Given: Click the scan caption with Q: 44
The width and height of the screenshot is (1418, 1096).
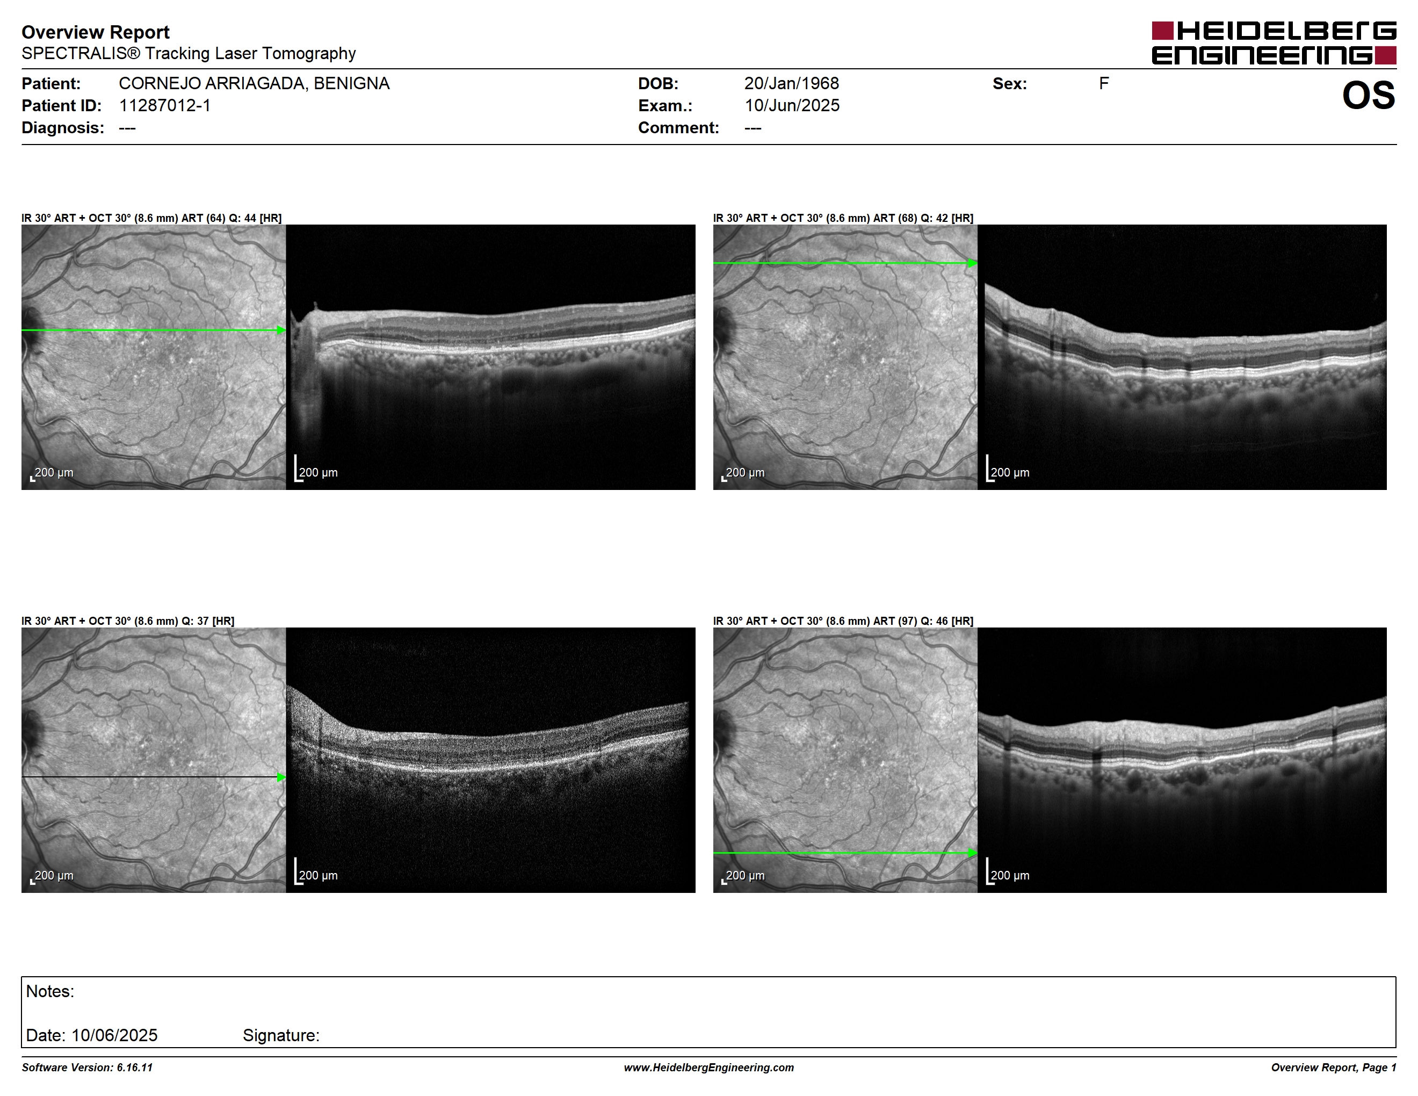Looking at the screenshot, I should pos(151,218).
